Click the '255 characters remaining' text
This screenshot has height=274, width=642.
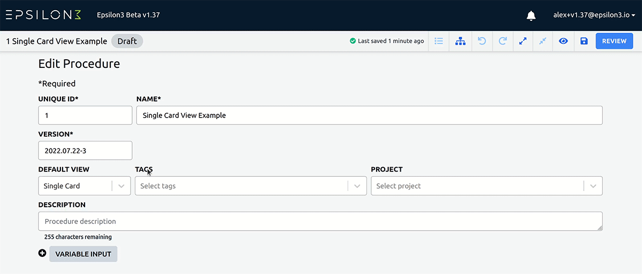[78, 237]
